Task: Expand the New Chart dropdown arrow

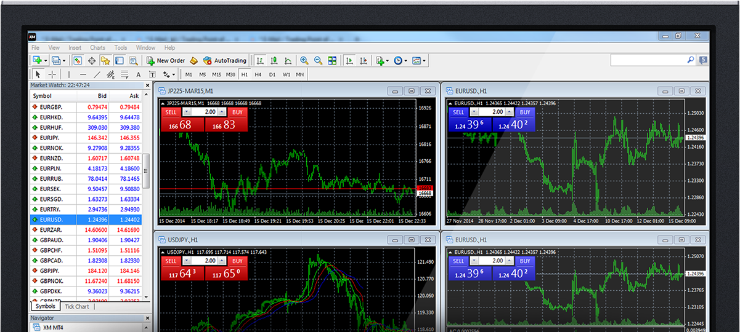Action: tap(46, 61)
